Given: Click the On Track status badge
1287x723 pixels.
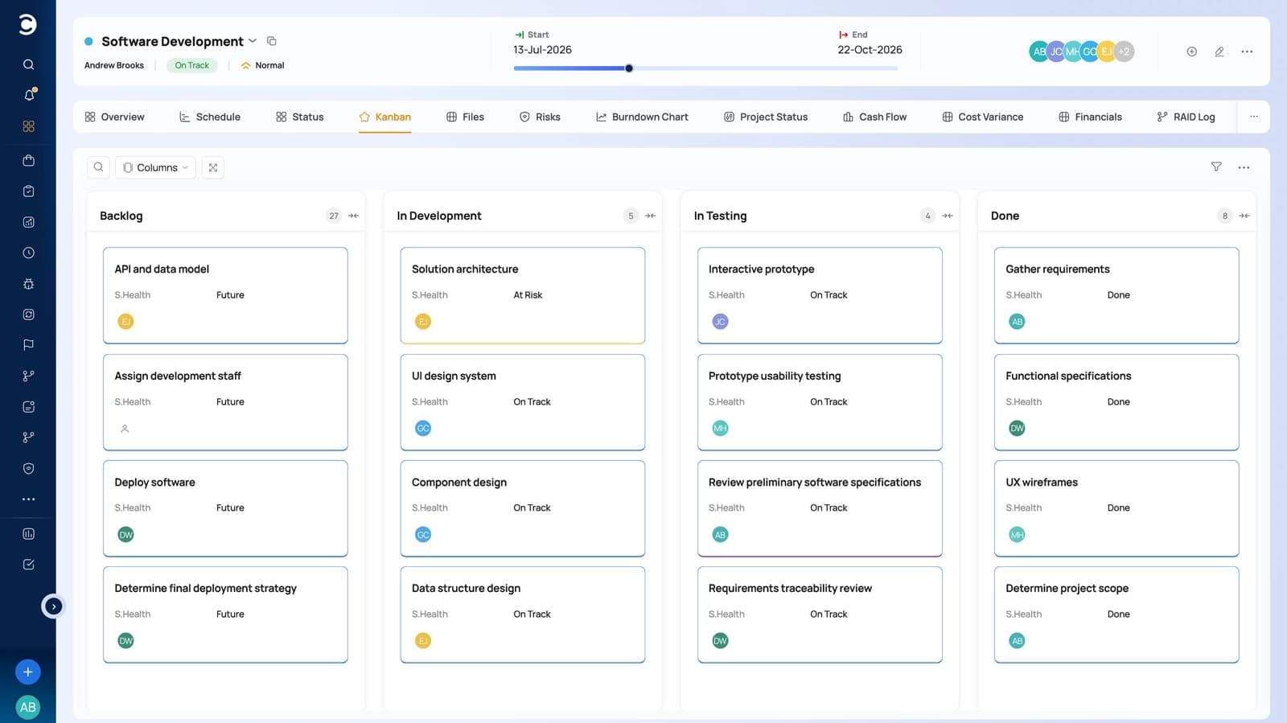Looking at the screenshot, I should tap(191, 65).
